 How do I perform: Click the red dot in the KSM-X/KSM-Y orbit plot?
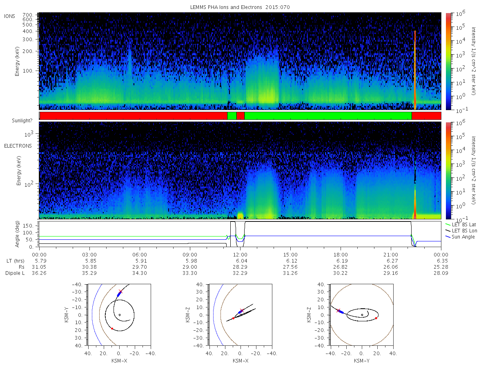click(112, 328)
